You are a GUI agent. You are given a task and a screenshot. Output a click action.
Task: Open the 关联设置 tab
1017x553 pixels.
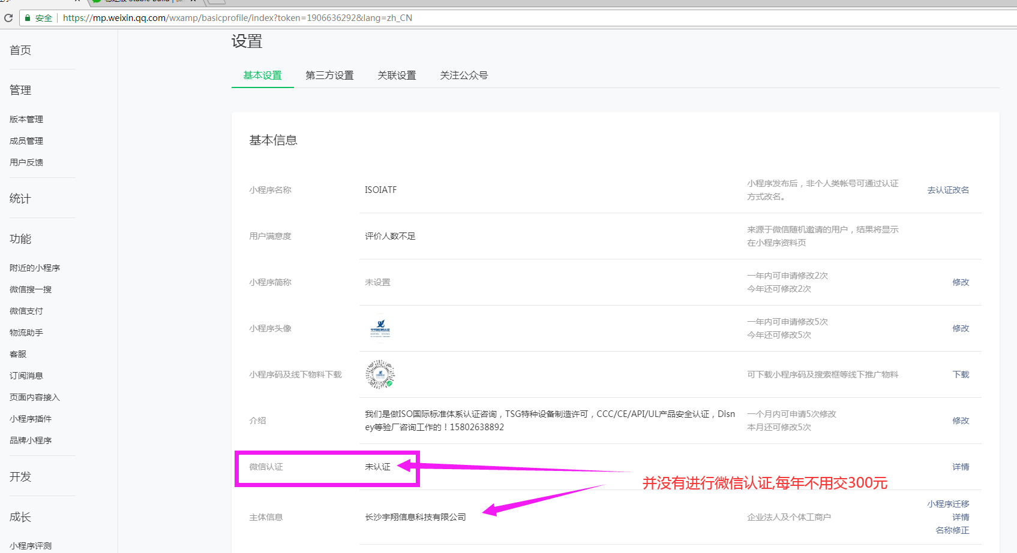pyautogui.click(x=397, y=75)
